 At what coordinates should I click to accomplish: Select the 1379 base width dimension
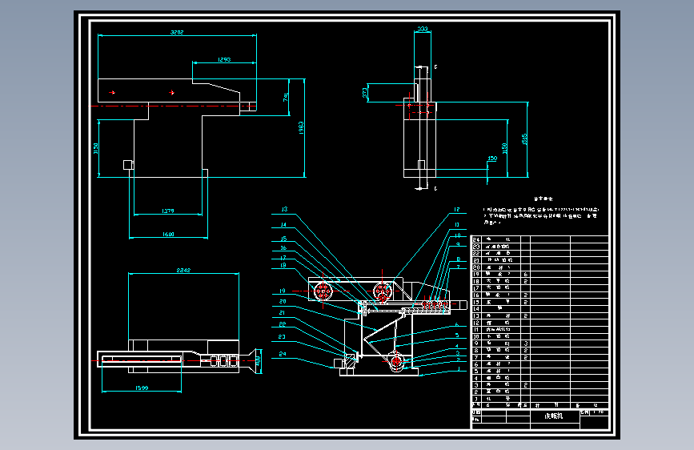pos(168,211)
